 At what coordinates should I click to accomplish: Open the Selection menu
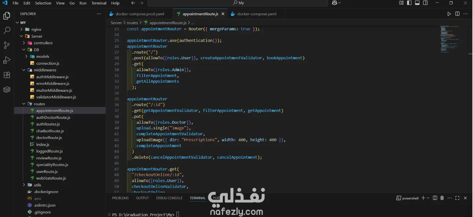(43, 3)
